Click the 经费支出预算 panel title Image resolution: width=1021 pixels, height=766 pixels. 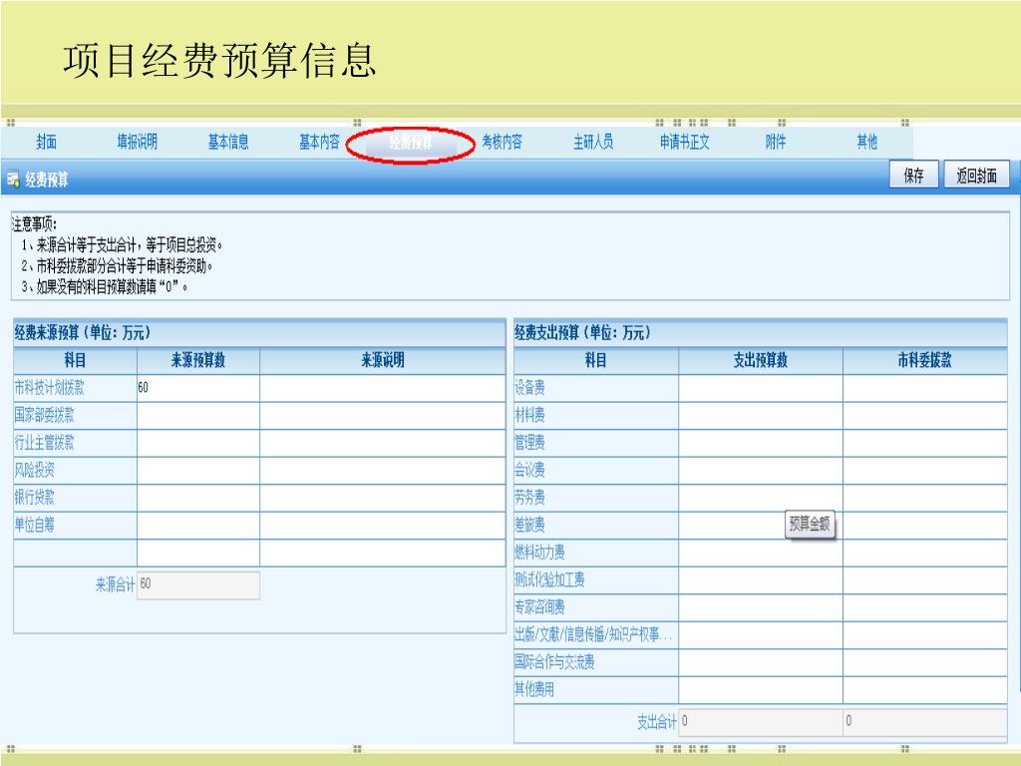pos(582,333)
